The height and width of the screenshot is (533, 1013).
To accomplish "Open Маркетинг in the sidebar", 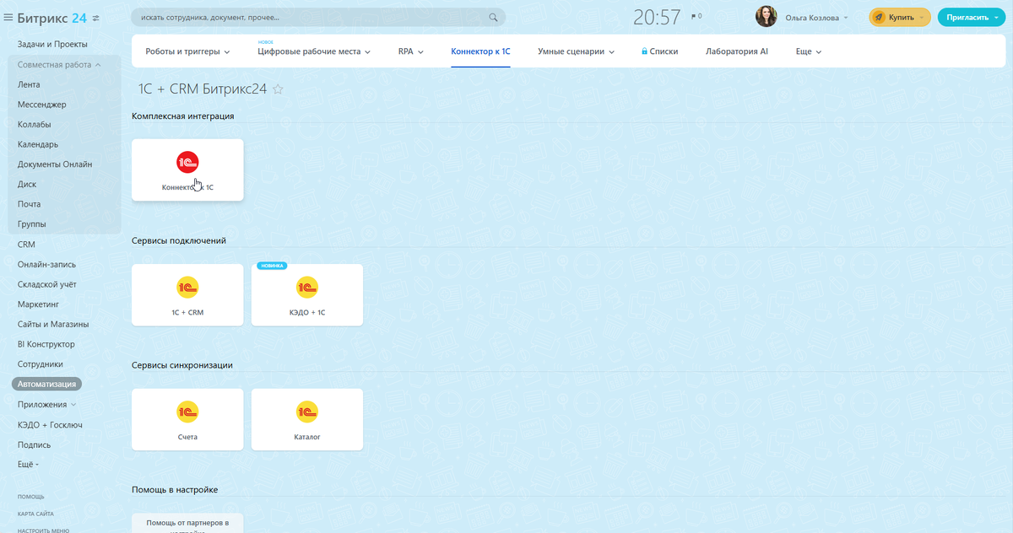I will (39, 304).
